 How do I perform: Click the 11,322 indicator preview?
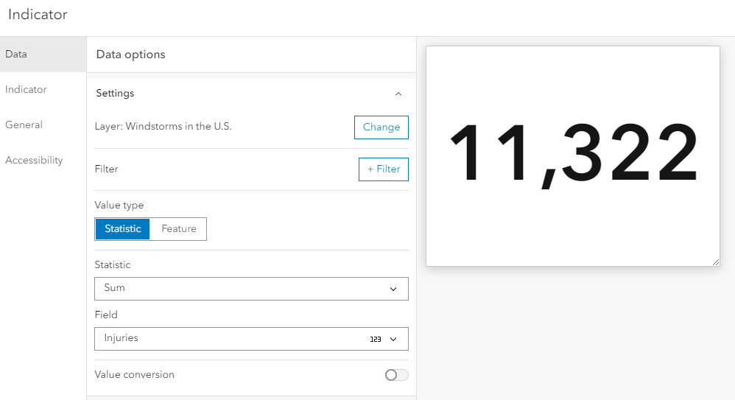(572, 156)
